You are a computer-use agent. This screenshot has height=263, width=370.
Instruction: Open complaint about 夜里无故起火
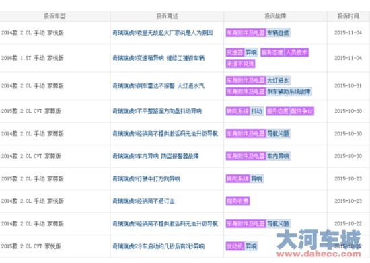[162, 33]
